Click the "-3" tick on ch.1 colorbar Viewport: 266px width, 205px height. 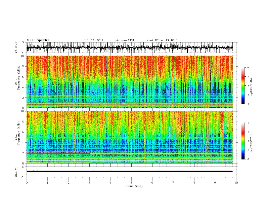[248, 67]
